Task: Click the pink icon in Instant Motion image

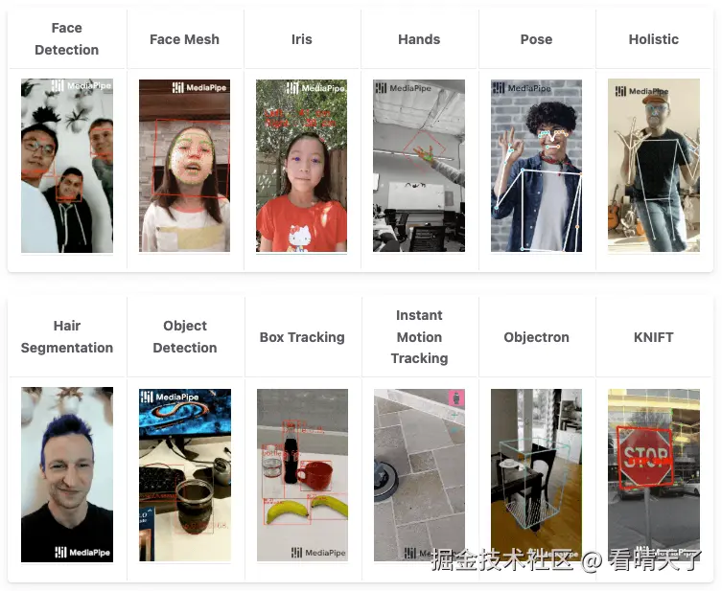Action: click(456, 398)
